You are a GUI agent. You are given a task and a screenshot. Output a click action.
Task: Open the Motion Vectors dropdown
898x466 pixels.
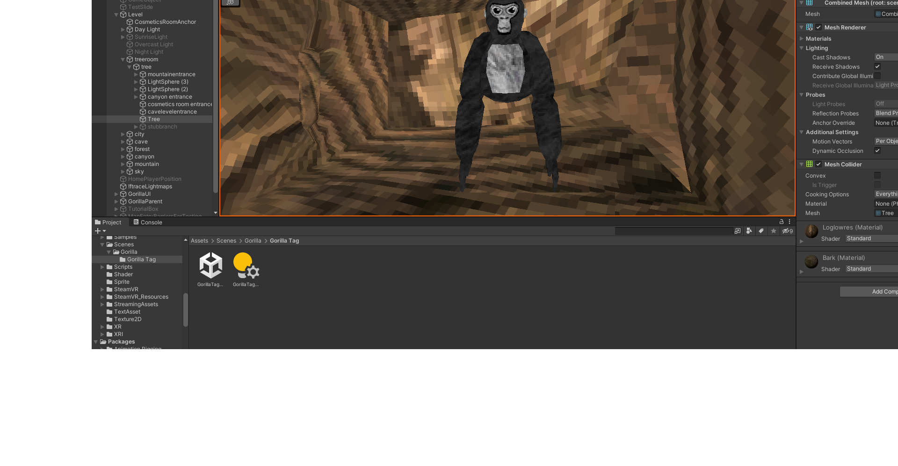click(886, 141)
